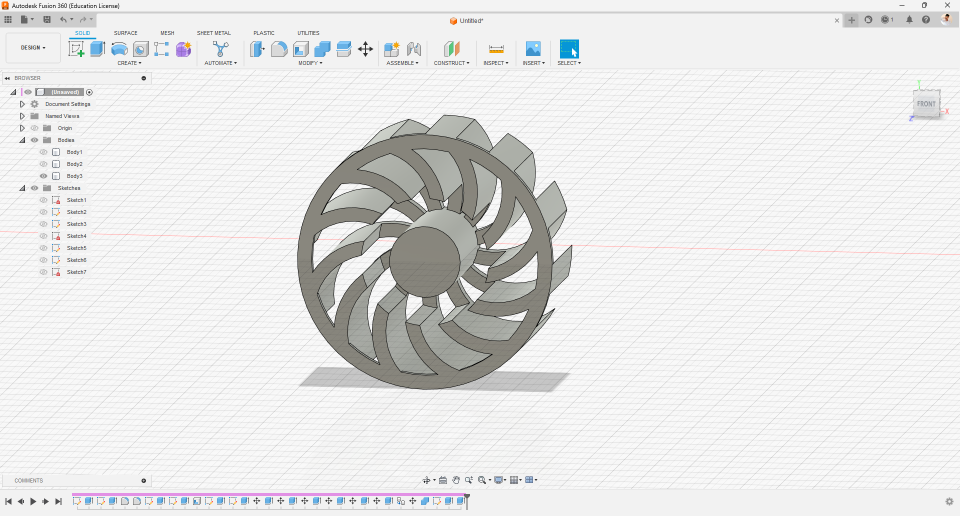Click the Measure tool icon
960x516 pixels.
(496, 49)
